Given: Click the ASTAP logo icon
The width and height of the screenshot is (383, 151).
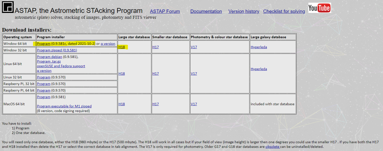Looking at the screenshot, I should pos(8,7).
